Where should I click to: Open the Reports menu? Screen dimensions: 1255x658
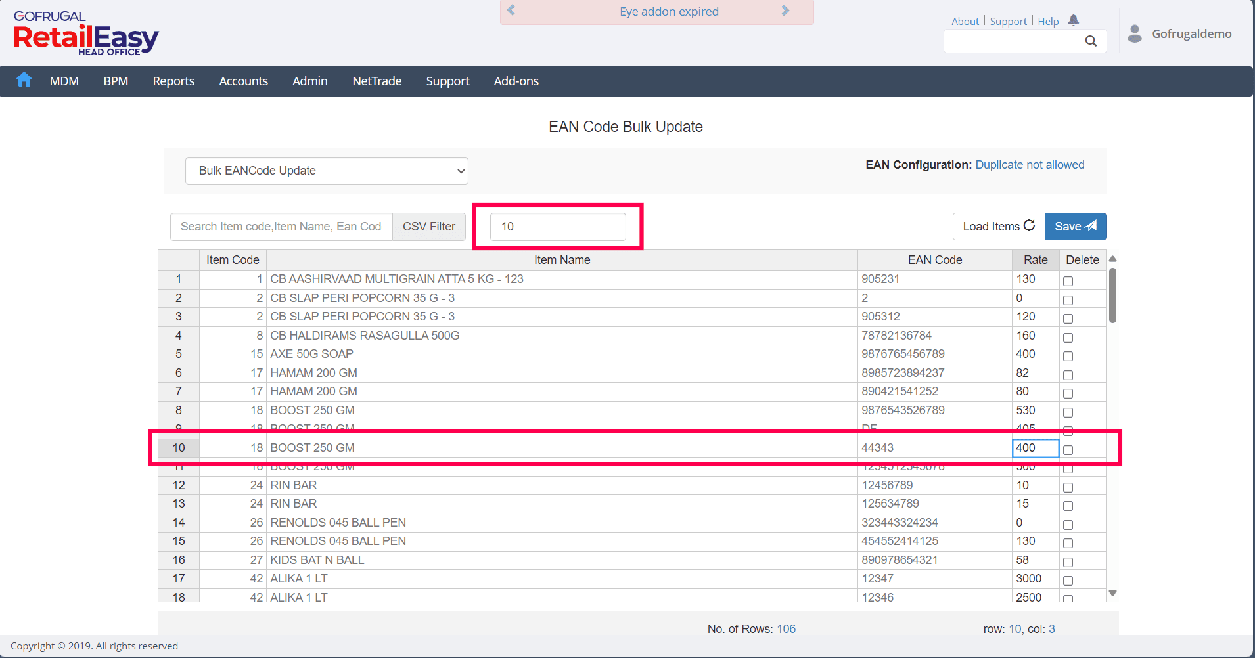173,81
